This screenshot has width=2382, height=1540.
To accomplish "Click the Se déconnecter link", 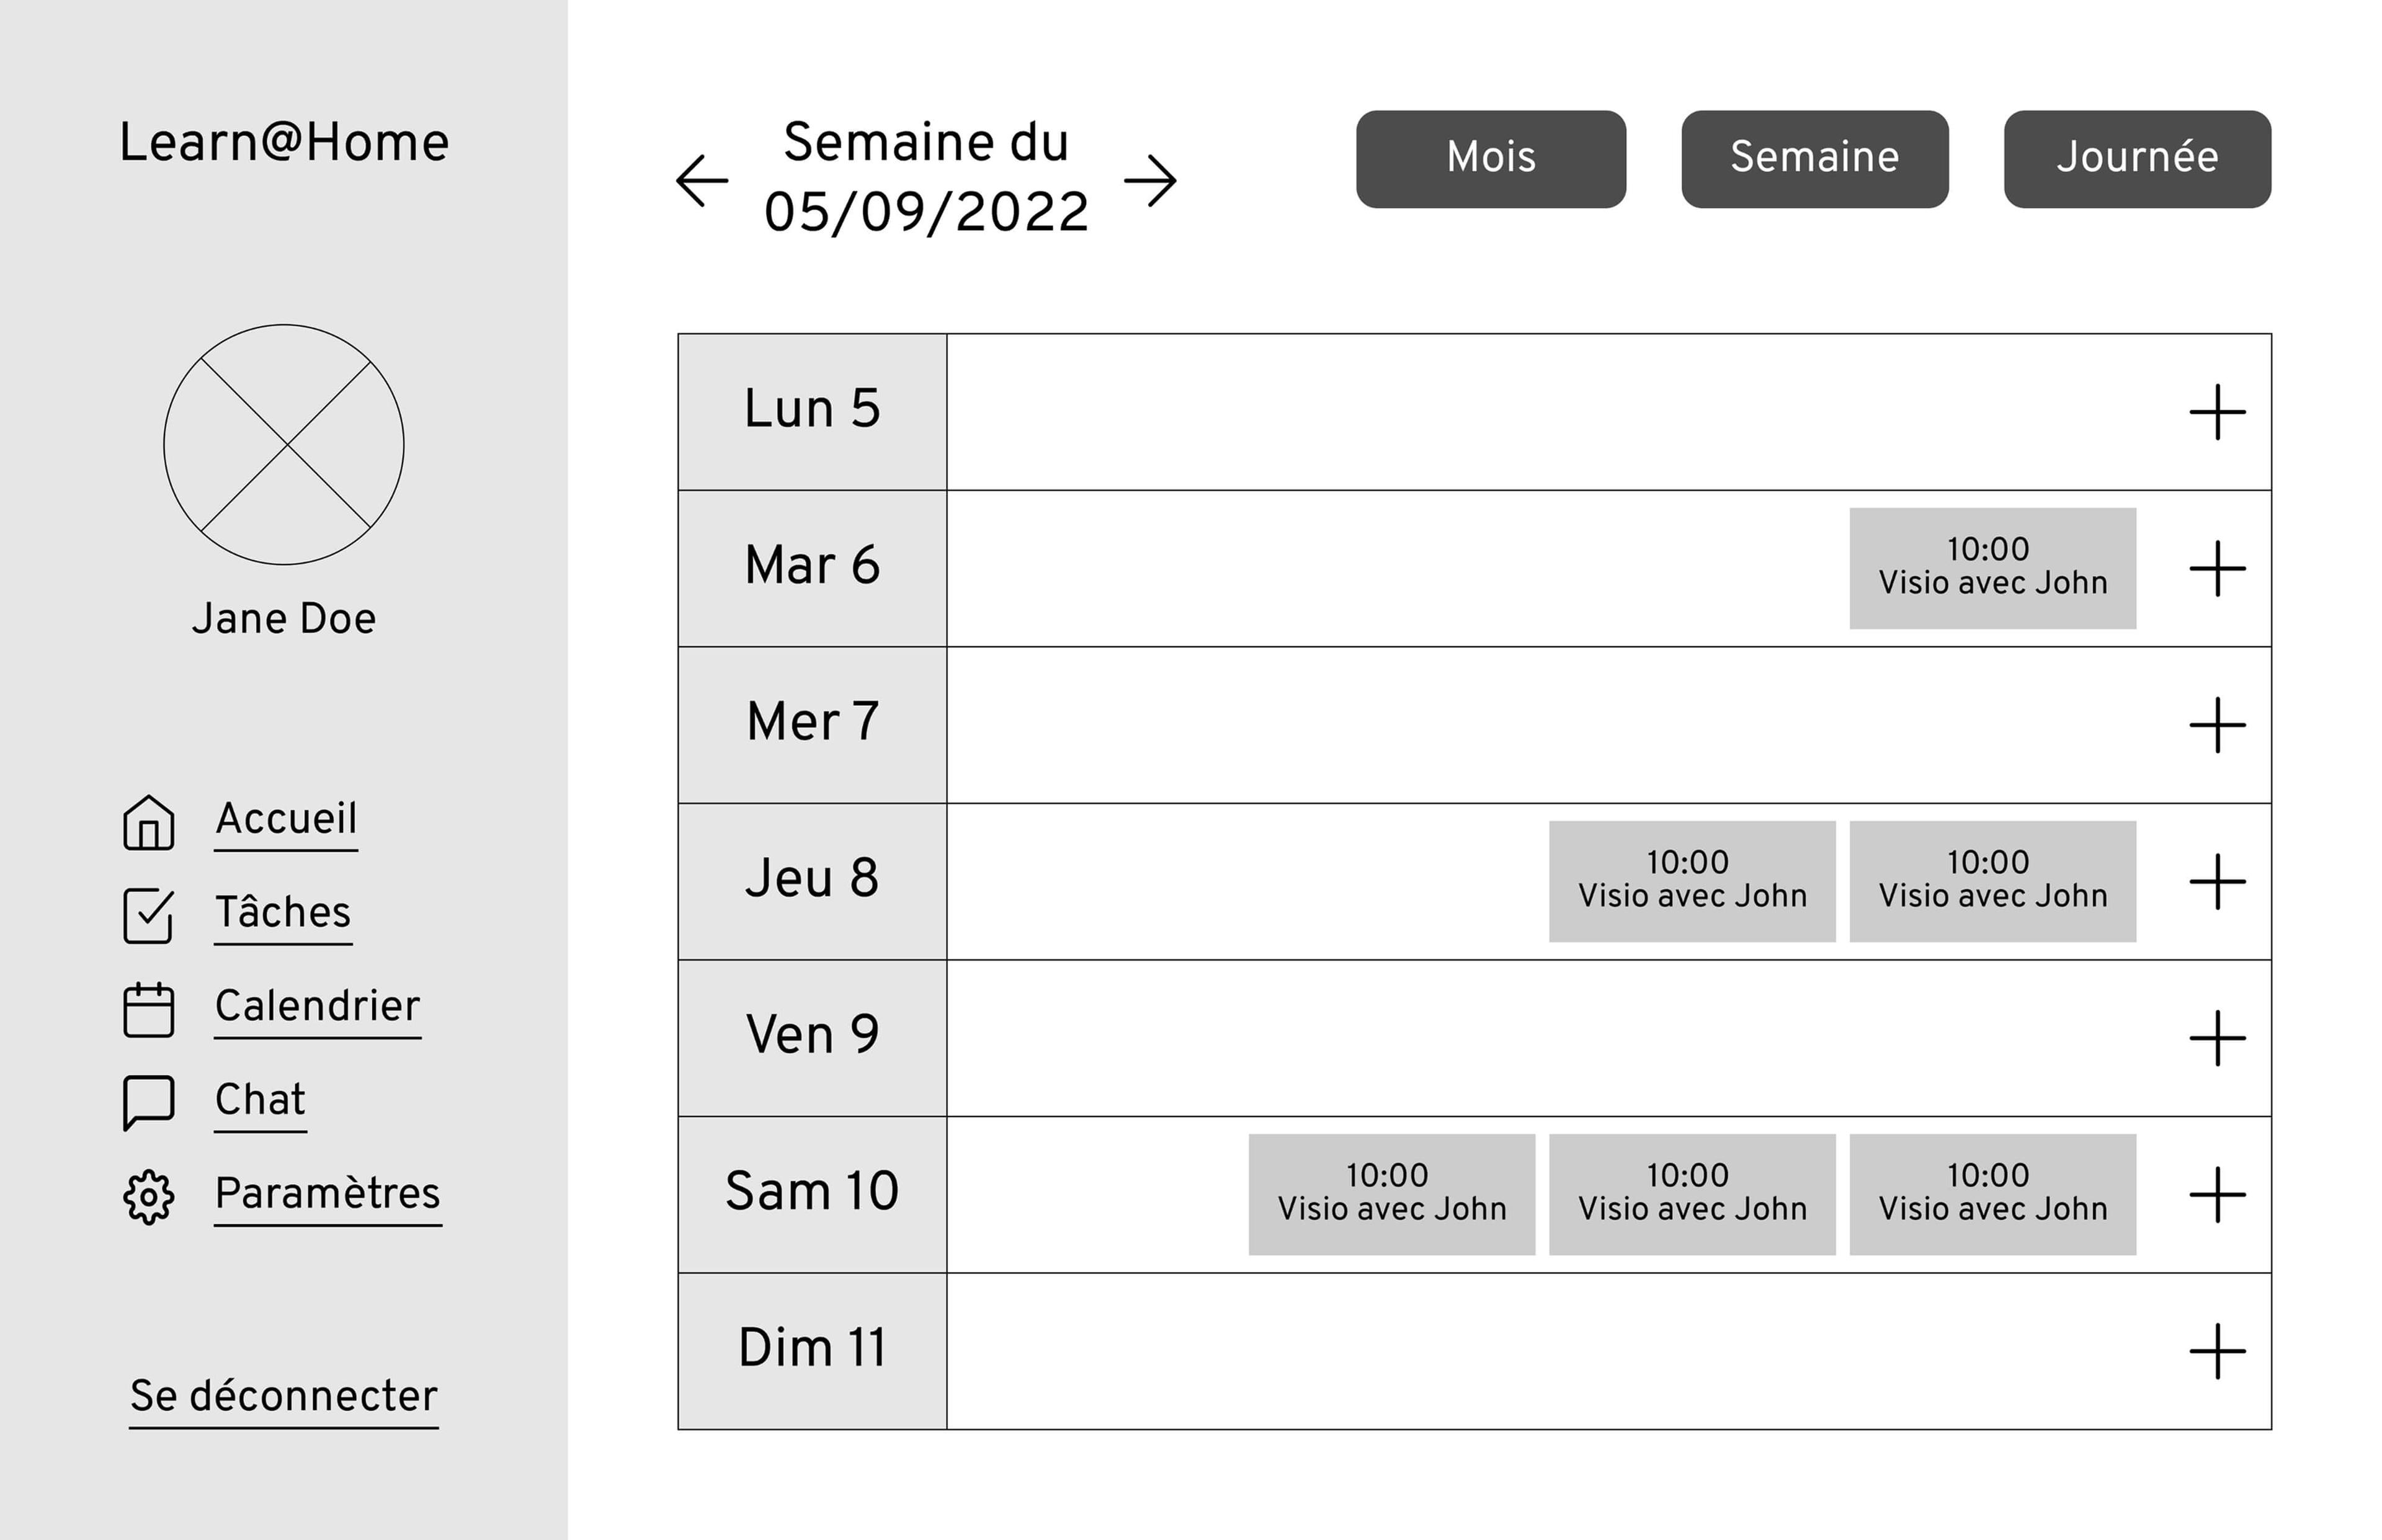I will pyautogui.click(x=284, y=1396).
